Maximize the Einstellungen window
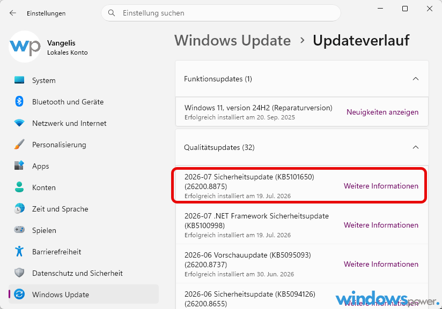 405,9
